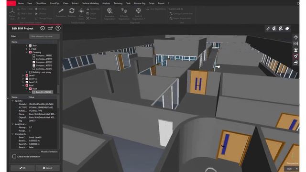This screenshot has width=306, height=172.
Task: Open the Texturing ribbon tab
Action: click(x=118, y=3)
